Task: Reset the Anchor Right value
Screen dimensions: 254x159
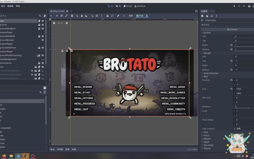Action: 231,45
